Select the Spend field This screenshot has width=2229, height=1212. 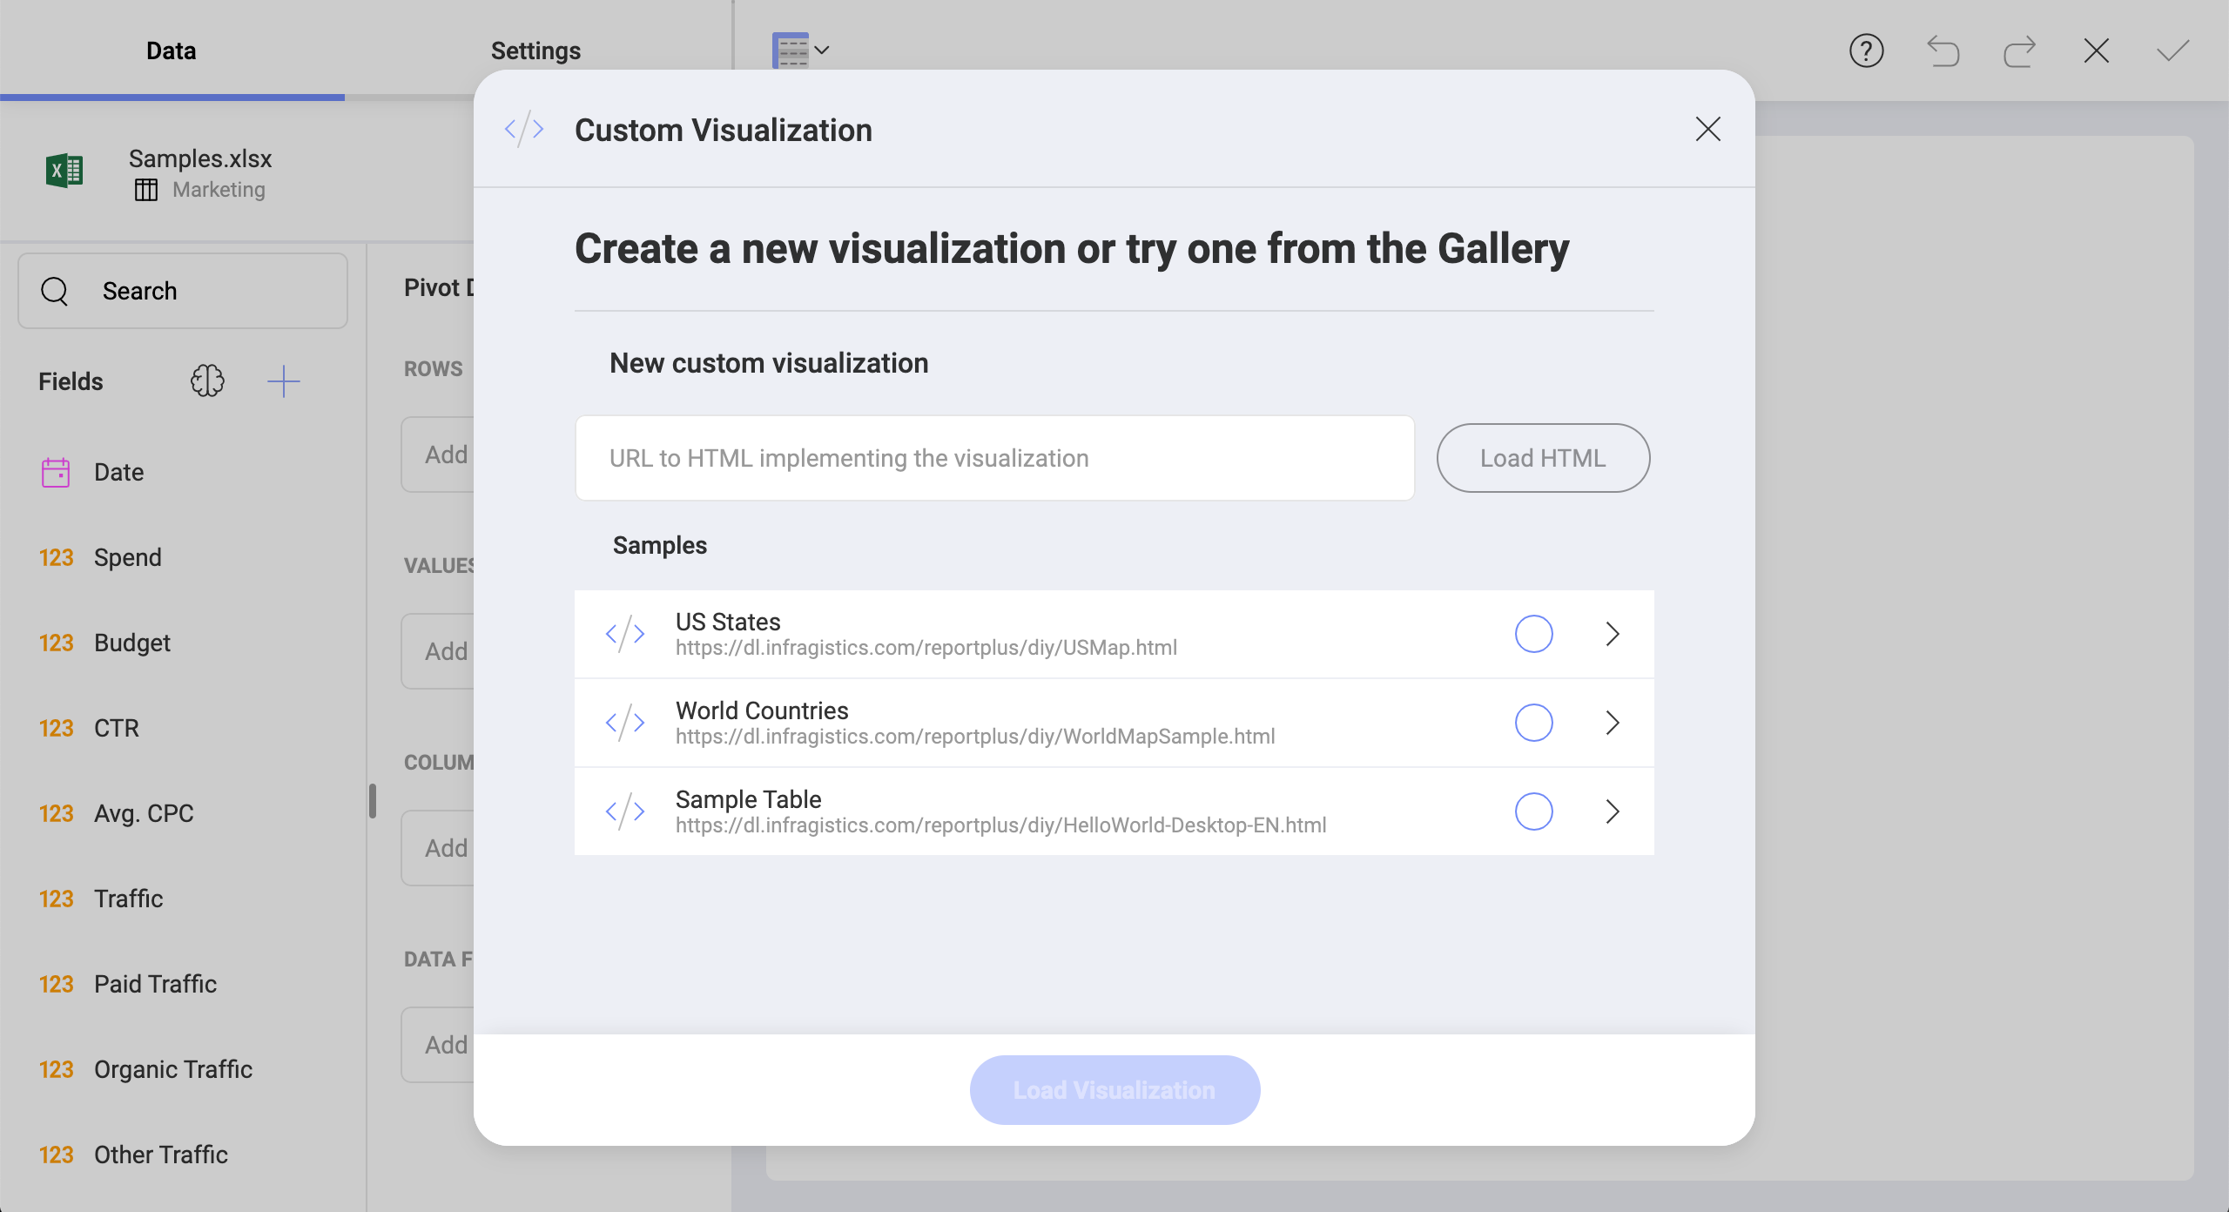pos(183,558)
